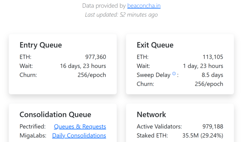
Task: Click the Exit Queue churn value
Action: click(209, 84)
